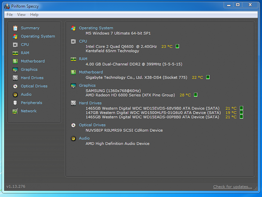Image resolution: width=262 pixels, height=197 pixels.
Task: Click the Gigabyte Technology X38-DS4 text
Action: [136, 78]
